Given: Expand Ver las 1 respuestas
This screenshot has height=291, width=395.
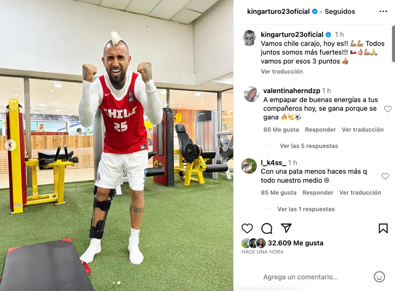Looking at the screenshot, I should tap(306, 209).
